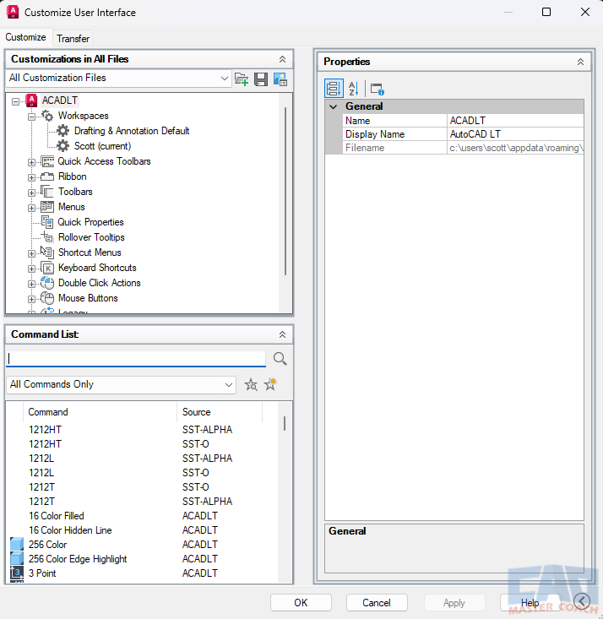This screenshot has width=603, height=619.
Task: Edit the Name property value ACADLT
Action: (515, 121)
